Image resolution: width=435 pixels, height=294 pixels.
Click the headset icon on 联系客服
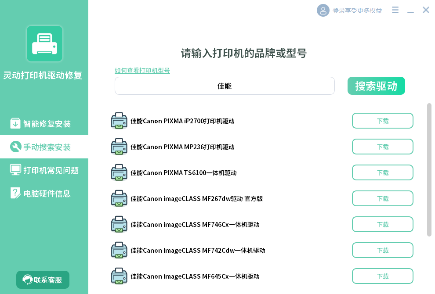(27, 280)
